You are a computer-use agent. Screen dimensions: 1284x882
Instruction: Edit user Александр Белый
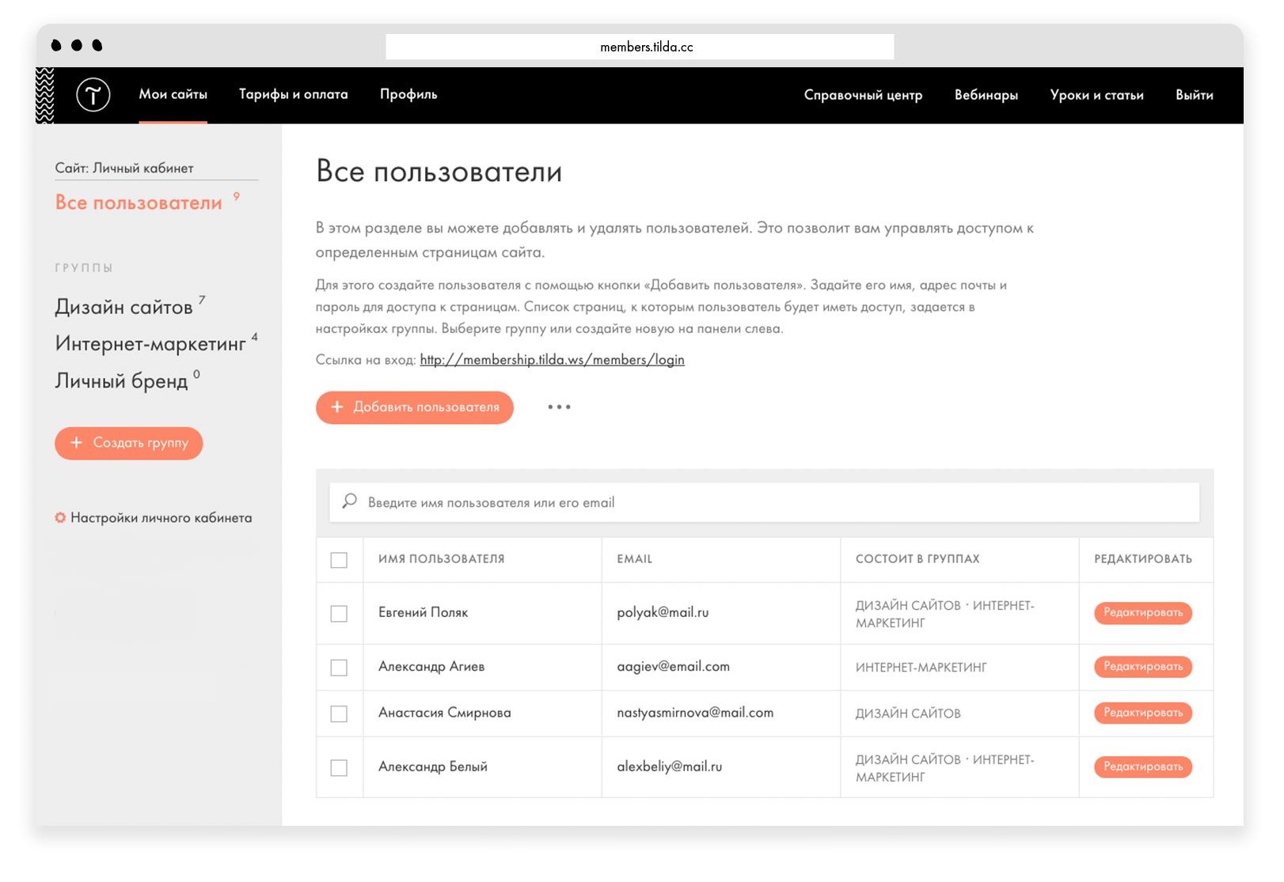tap(1142, 767)
